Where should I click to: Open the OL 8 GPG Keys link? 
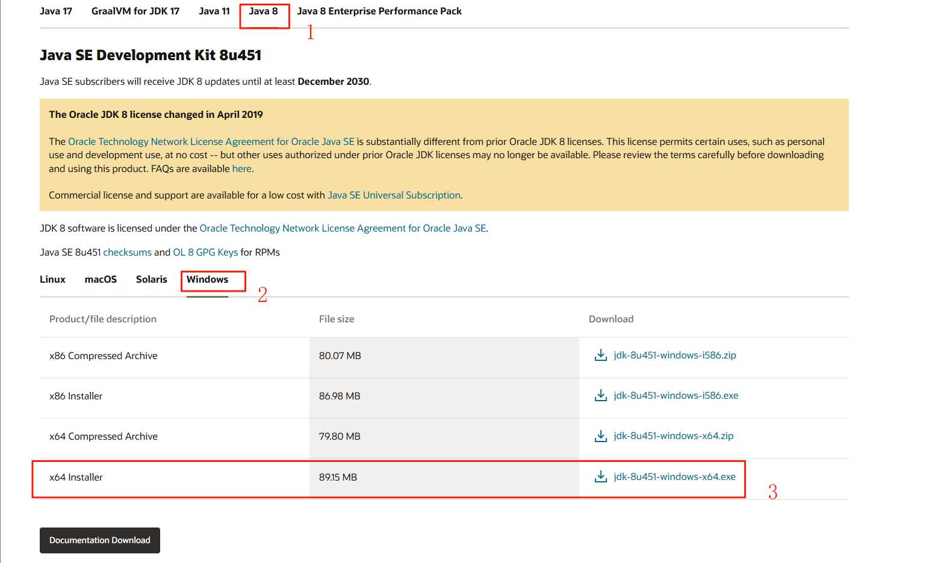pos(205,253)
